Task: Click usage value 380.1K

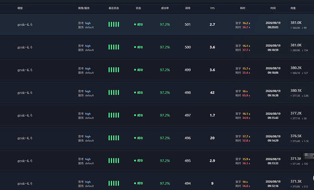Action: [x=296, y=90]
